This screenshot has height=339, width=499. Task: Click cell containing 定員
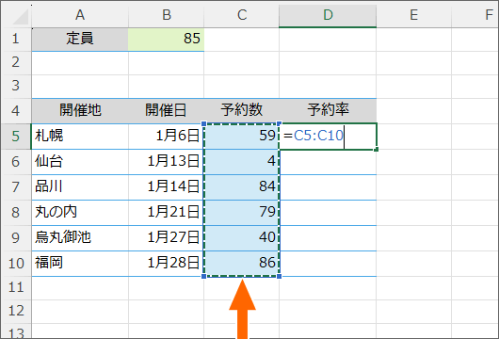point(80,40)
